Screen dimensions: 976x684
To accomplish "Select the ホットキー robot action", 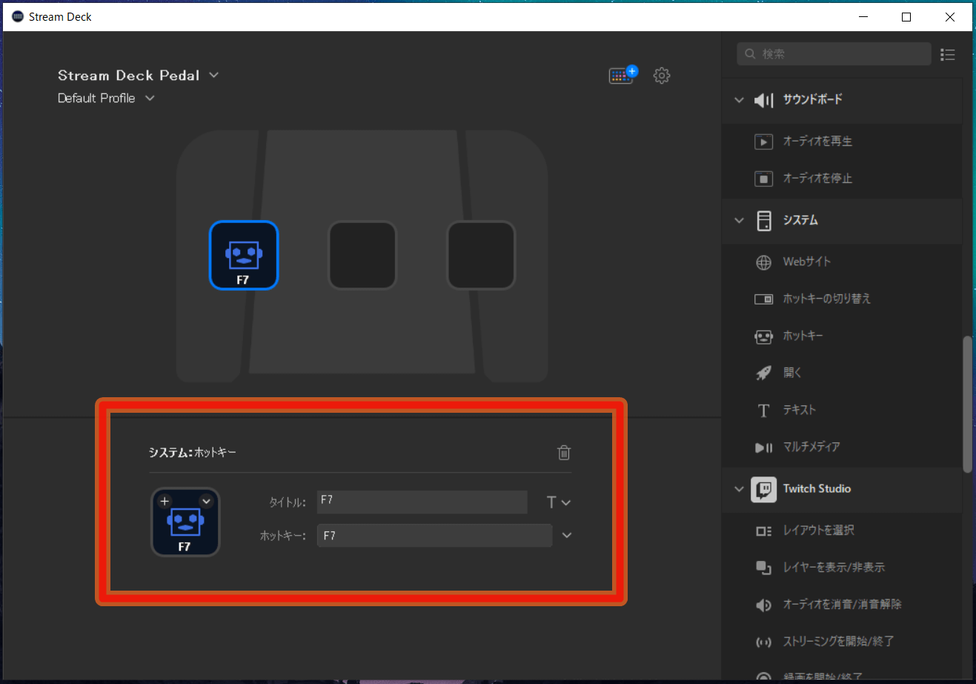I will point(842,336).
